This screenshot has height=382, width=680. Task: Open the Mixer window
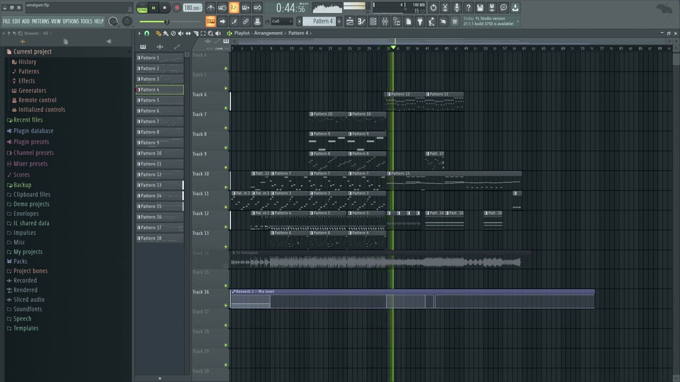pos(385,21)
